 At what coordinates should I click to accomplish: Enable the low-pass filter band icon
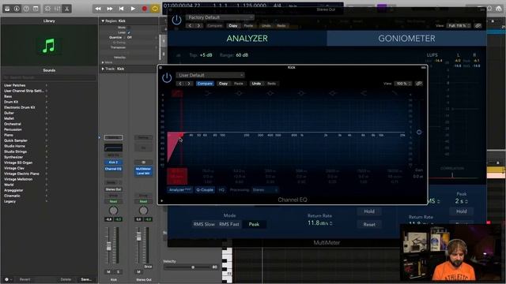click(x=395, y=93)
